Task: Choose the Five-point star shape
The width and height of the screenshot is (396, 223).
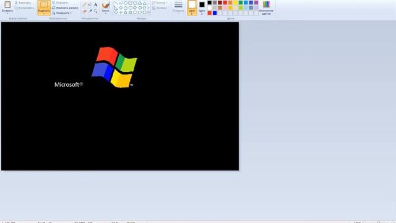Action: [126, 12]
